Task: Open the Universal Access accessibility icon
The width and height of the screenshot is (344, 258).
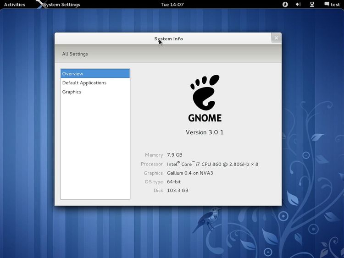Action: [285, 5]
